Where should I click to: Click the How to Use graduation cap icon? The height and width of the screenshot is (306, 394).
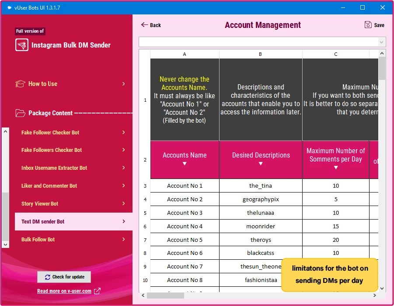20,84
